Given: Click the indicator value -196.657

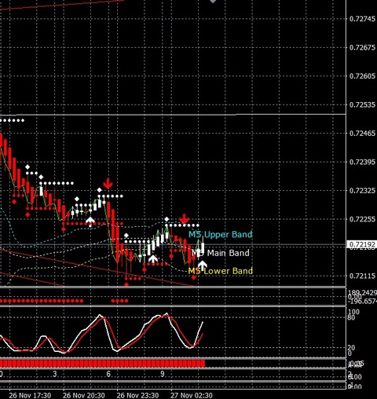Looking at the screenshot, I should 362,302.
